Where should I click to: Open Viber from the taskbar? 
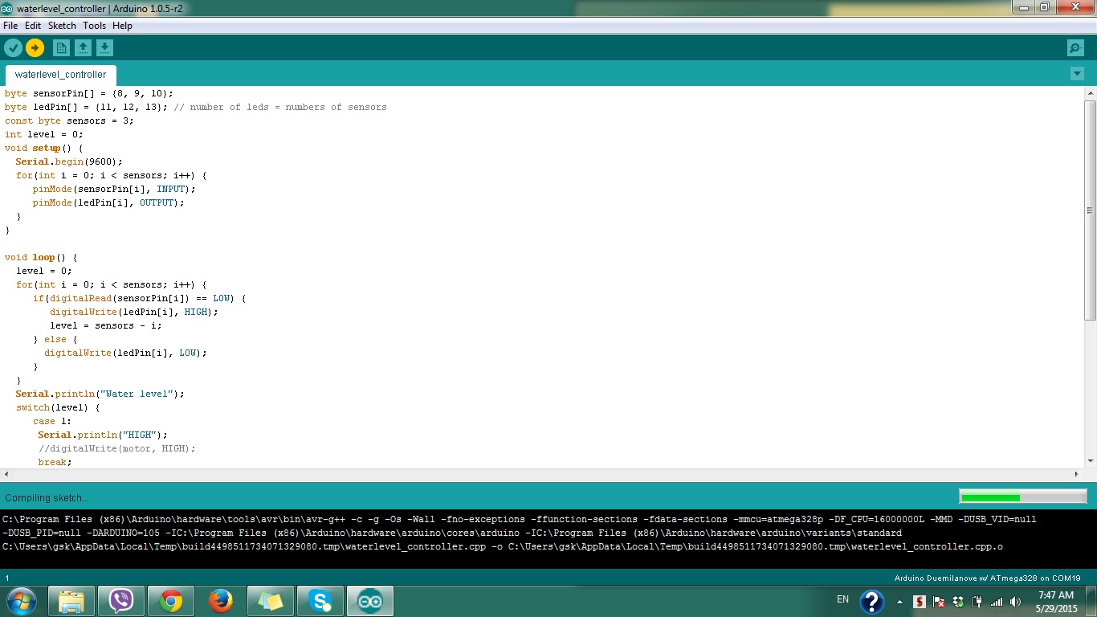121,601
